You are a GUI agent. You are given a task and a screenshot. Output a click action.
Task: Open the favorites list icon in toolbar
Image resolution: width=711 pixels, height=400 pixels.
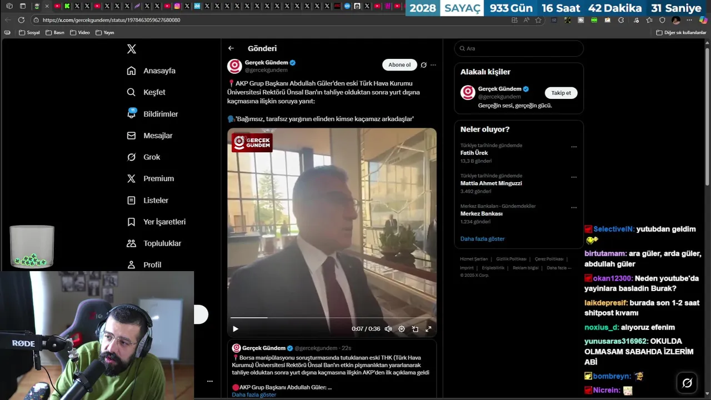649,20
